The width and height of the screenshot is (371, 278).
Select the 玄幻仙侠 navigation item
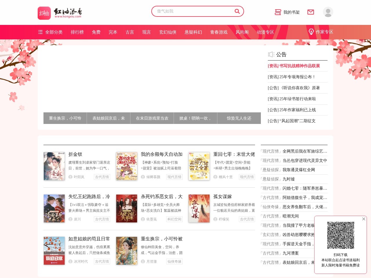coord(168,32)
